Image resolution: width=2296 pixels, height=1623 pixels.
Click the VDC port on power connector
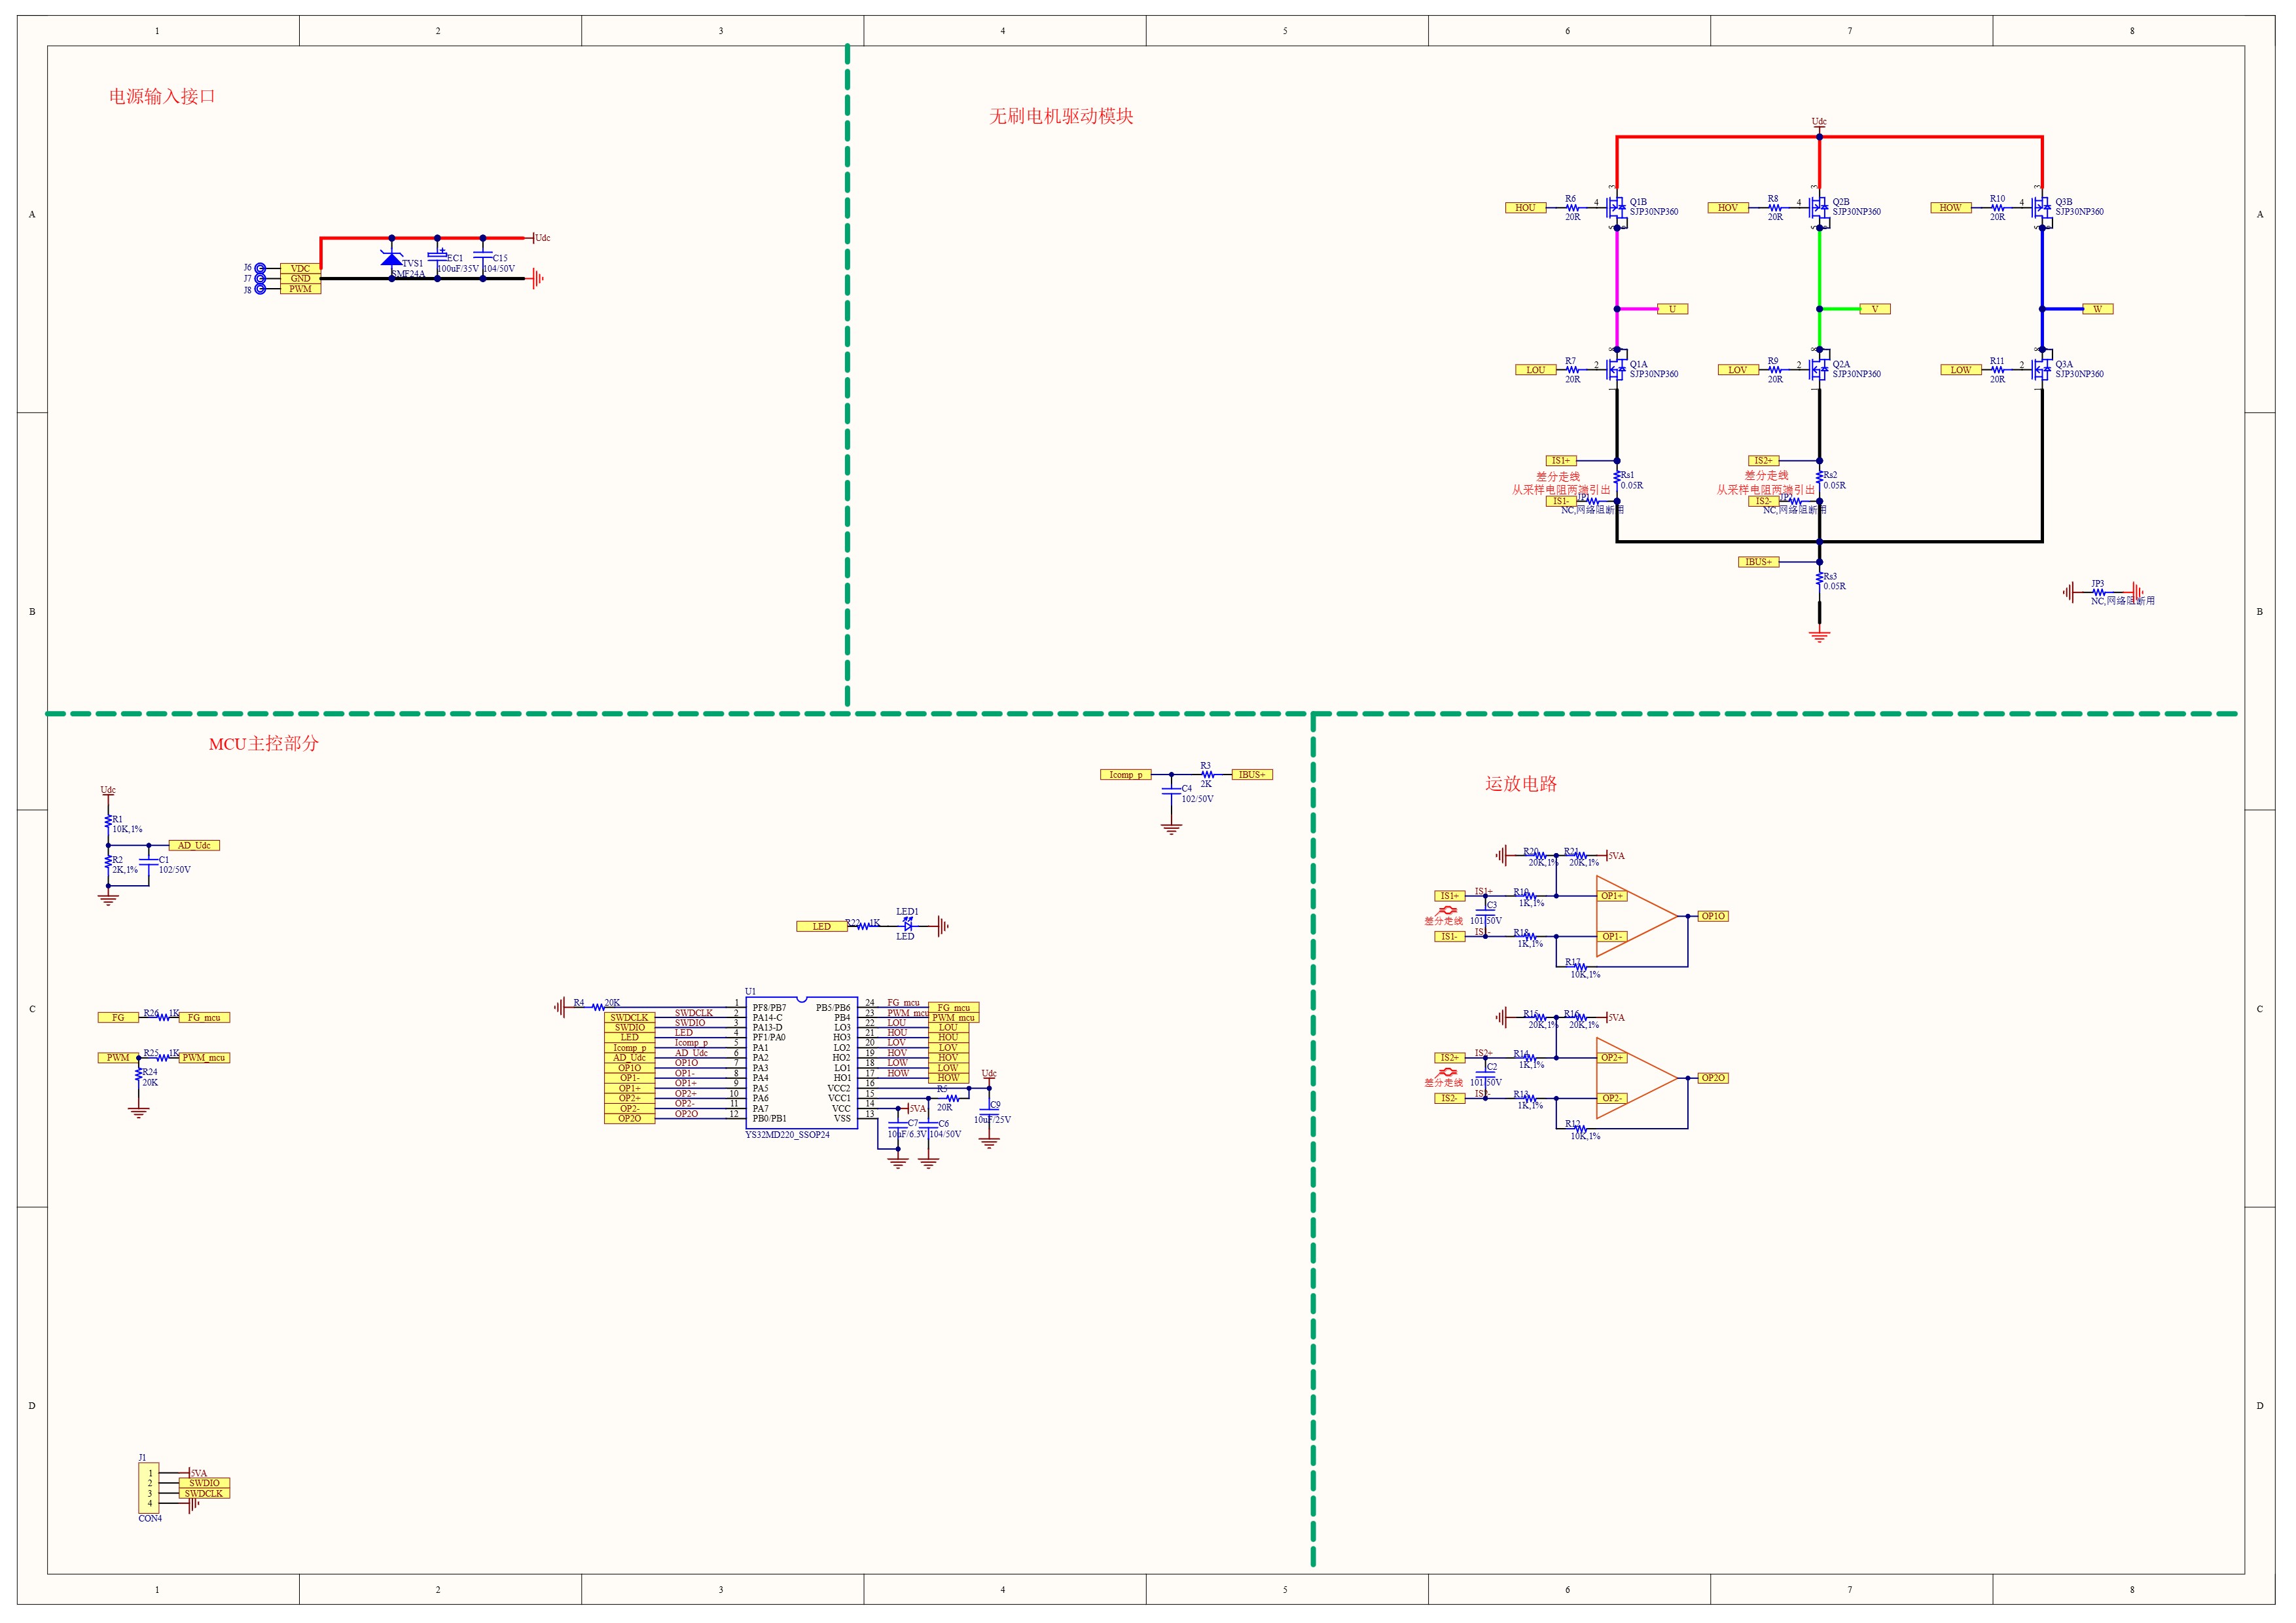pyautogui.click(x=300, y=268)
